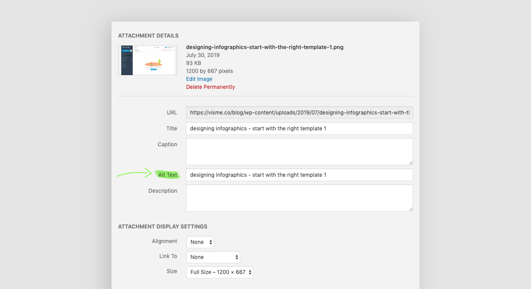The width and height of the screenshot is (531, 289).
Task: Select the read-only URL field
Action: (299, 113)
